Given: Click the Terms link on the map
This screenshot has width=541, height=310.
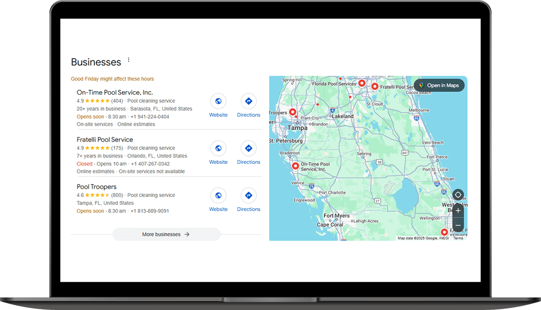Looking at the screenshot, I should 458,238.
